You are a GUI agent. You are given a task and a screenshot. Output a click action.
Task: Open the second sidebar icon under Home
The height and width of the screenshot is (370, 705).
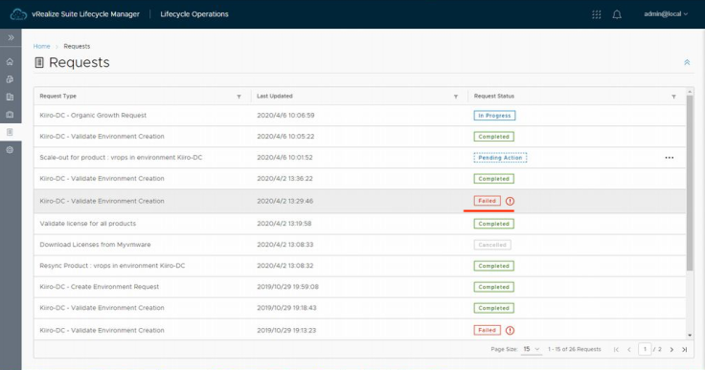(x=10, y=79)
